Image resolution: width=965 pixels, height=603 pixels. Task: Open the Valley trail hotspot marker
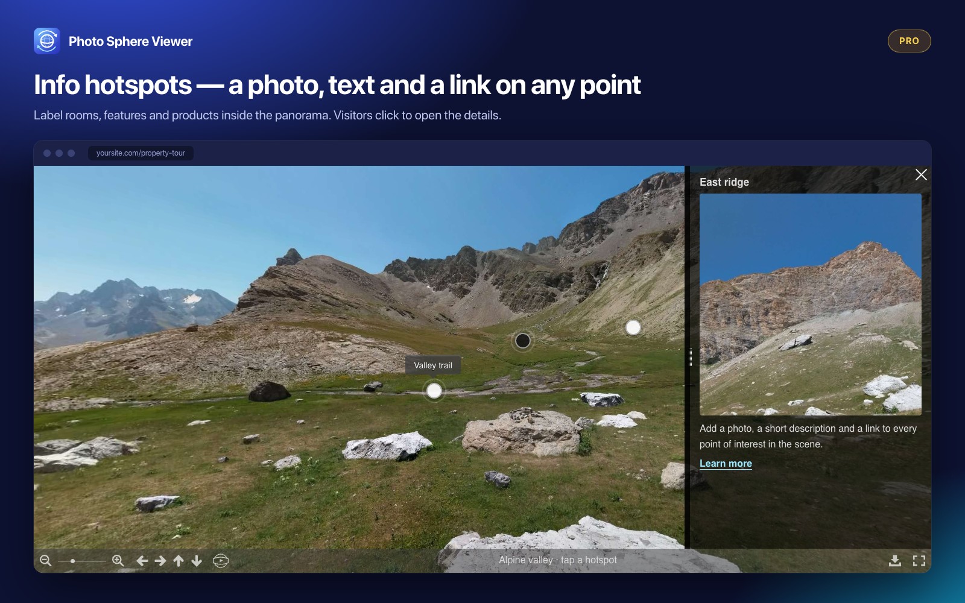pyautogui.click(x=434, y=391)
